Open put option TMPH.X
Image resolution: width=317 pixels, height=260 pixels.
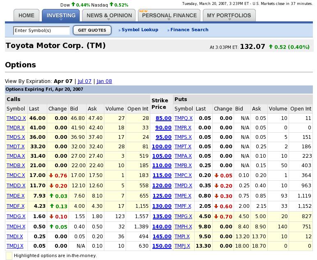point(184,227)
